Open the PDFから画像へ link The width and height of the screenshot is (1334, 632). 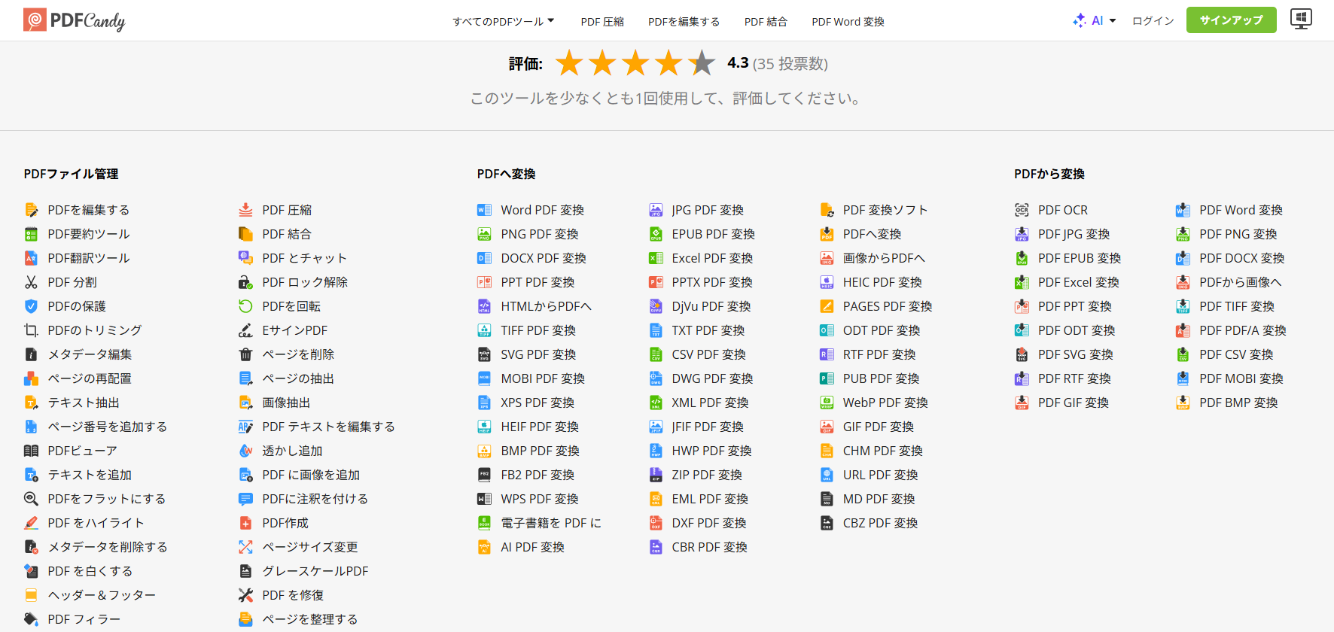(1241, 282)
